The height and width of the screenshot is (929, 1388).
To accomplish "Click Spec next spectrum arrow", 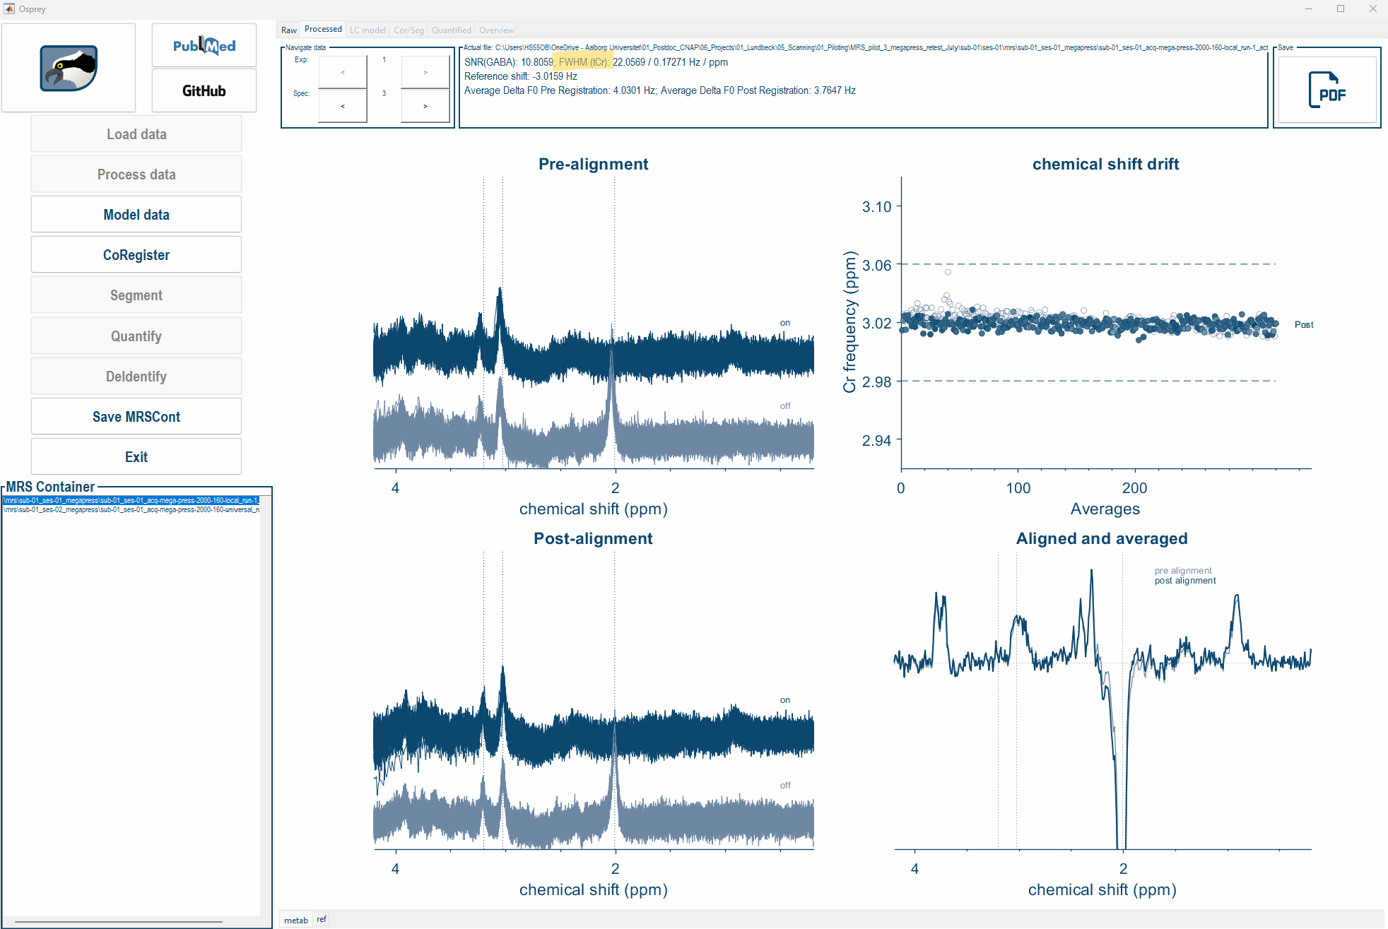I will tap(425, 106).
